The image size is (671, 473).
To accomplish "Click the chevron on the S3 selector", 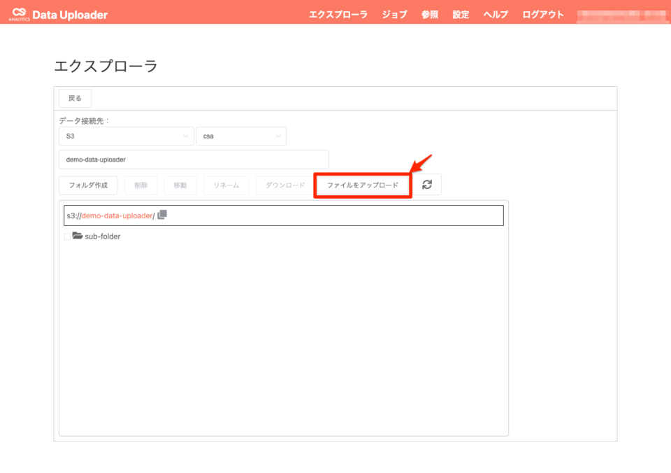I will pyautogui.click(x=186, y=136).
